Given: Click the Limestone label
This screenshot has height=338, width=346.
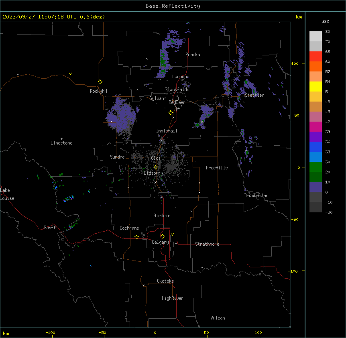Looking at the screenshot, I should click(x=61, y=143).
